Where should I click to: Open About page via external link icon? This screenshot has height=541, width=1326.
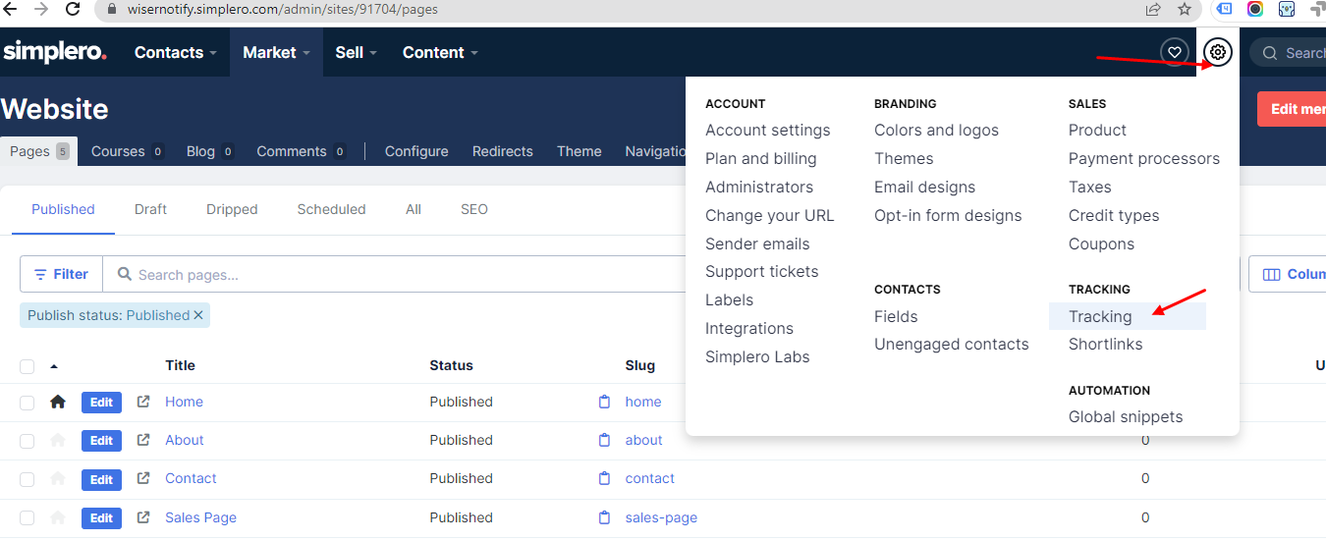[143, 440]
